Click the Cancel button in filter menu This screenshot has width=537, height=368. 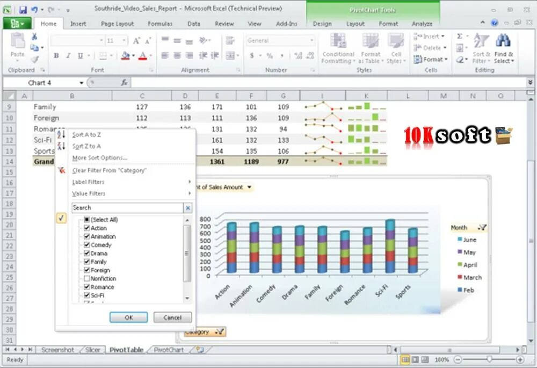click(172, 318)
